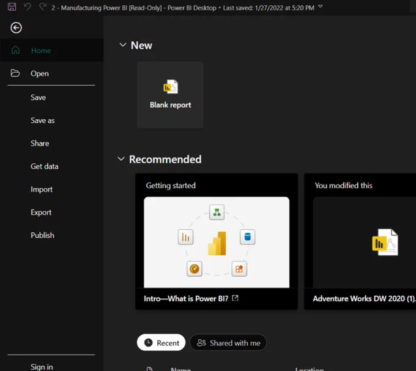Click the blue database icon in illustration
The image size is (416, 371).
[x=248, y=237]
